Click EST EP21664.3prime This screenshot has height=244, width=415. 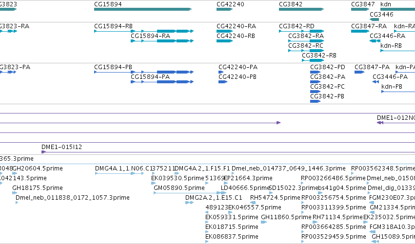click(248, 178)
